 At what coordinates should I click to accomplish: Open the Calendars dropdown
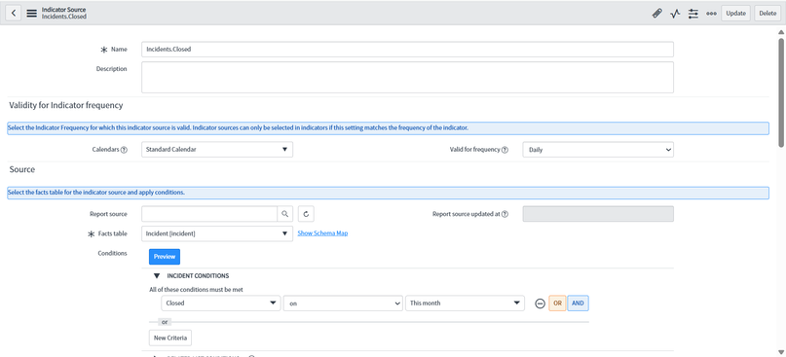217,149
